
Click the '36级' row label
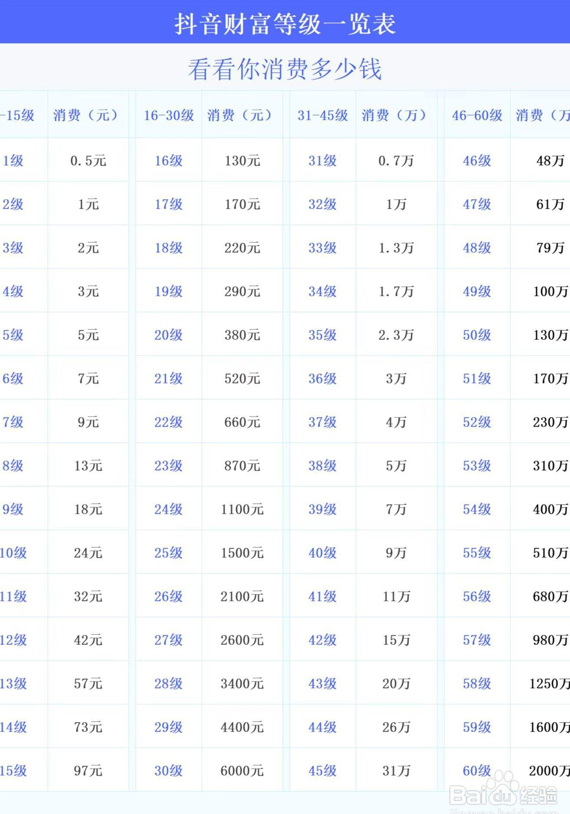tap(322, 379)
